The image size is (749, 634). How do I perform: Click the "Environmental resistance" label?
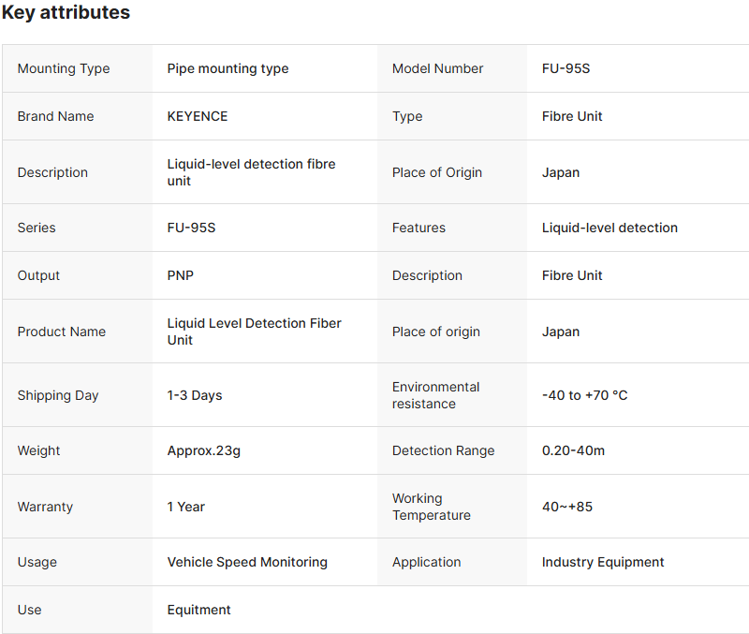435,395
